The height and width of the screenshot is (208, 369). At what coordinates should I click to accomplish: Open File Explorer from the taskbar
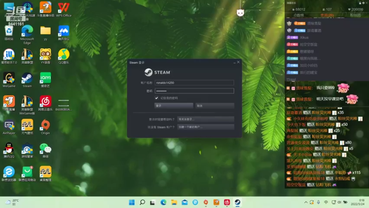tap(174, 202)
